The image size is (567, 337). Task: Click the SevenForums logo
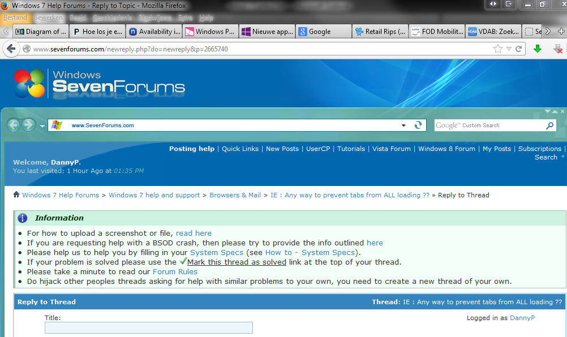[100, 84]
